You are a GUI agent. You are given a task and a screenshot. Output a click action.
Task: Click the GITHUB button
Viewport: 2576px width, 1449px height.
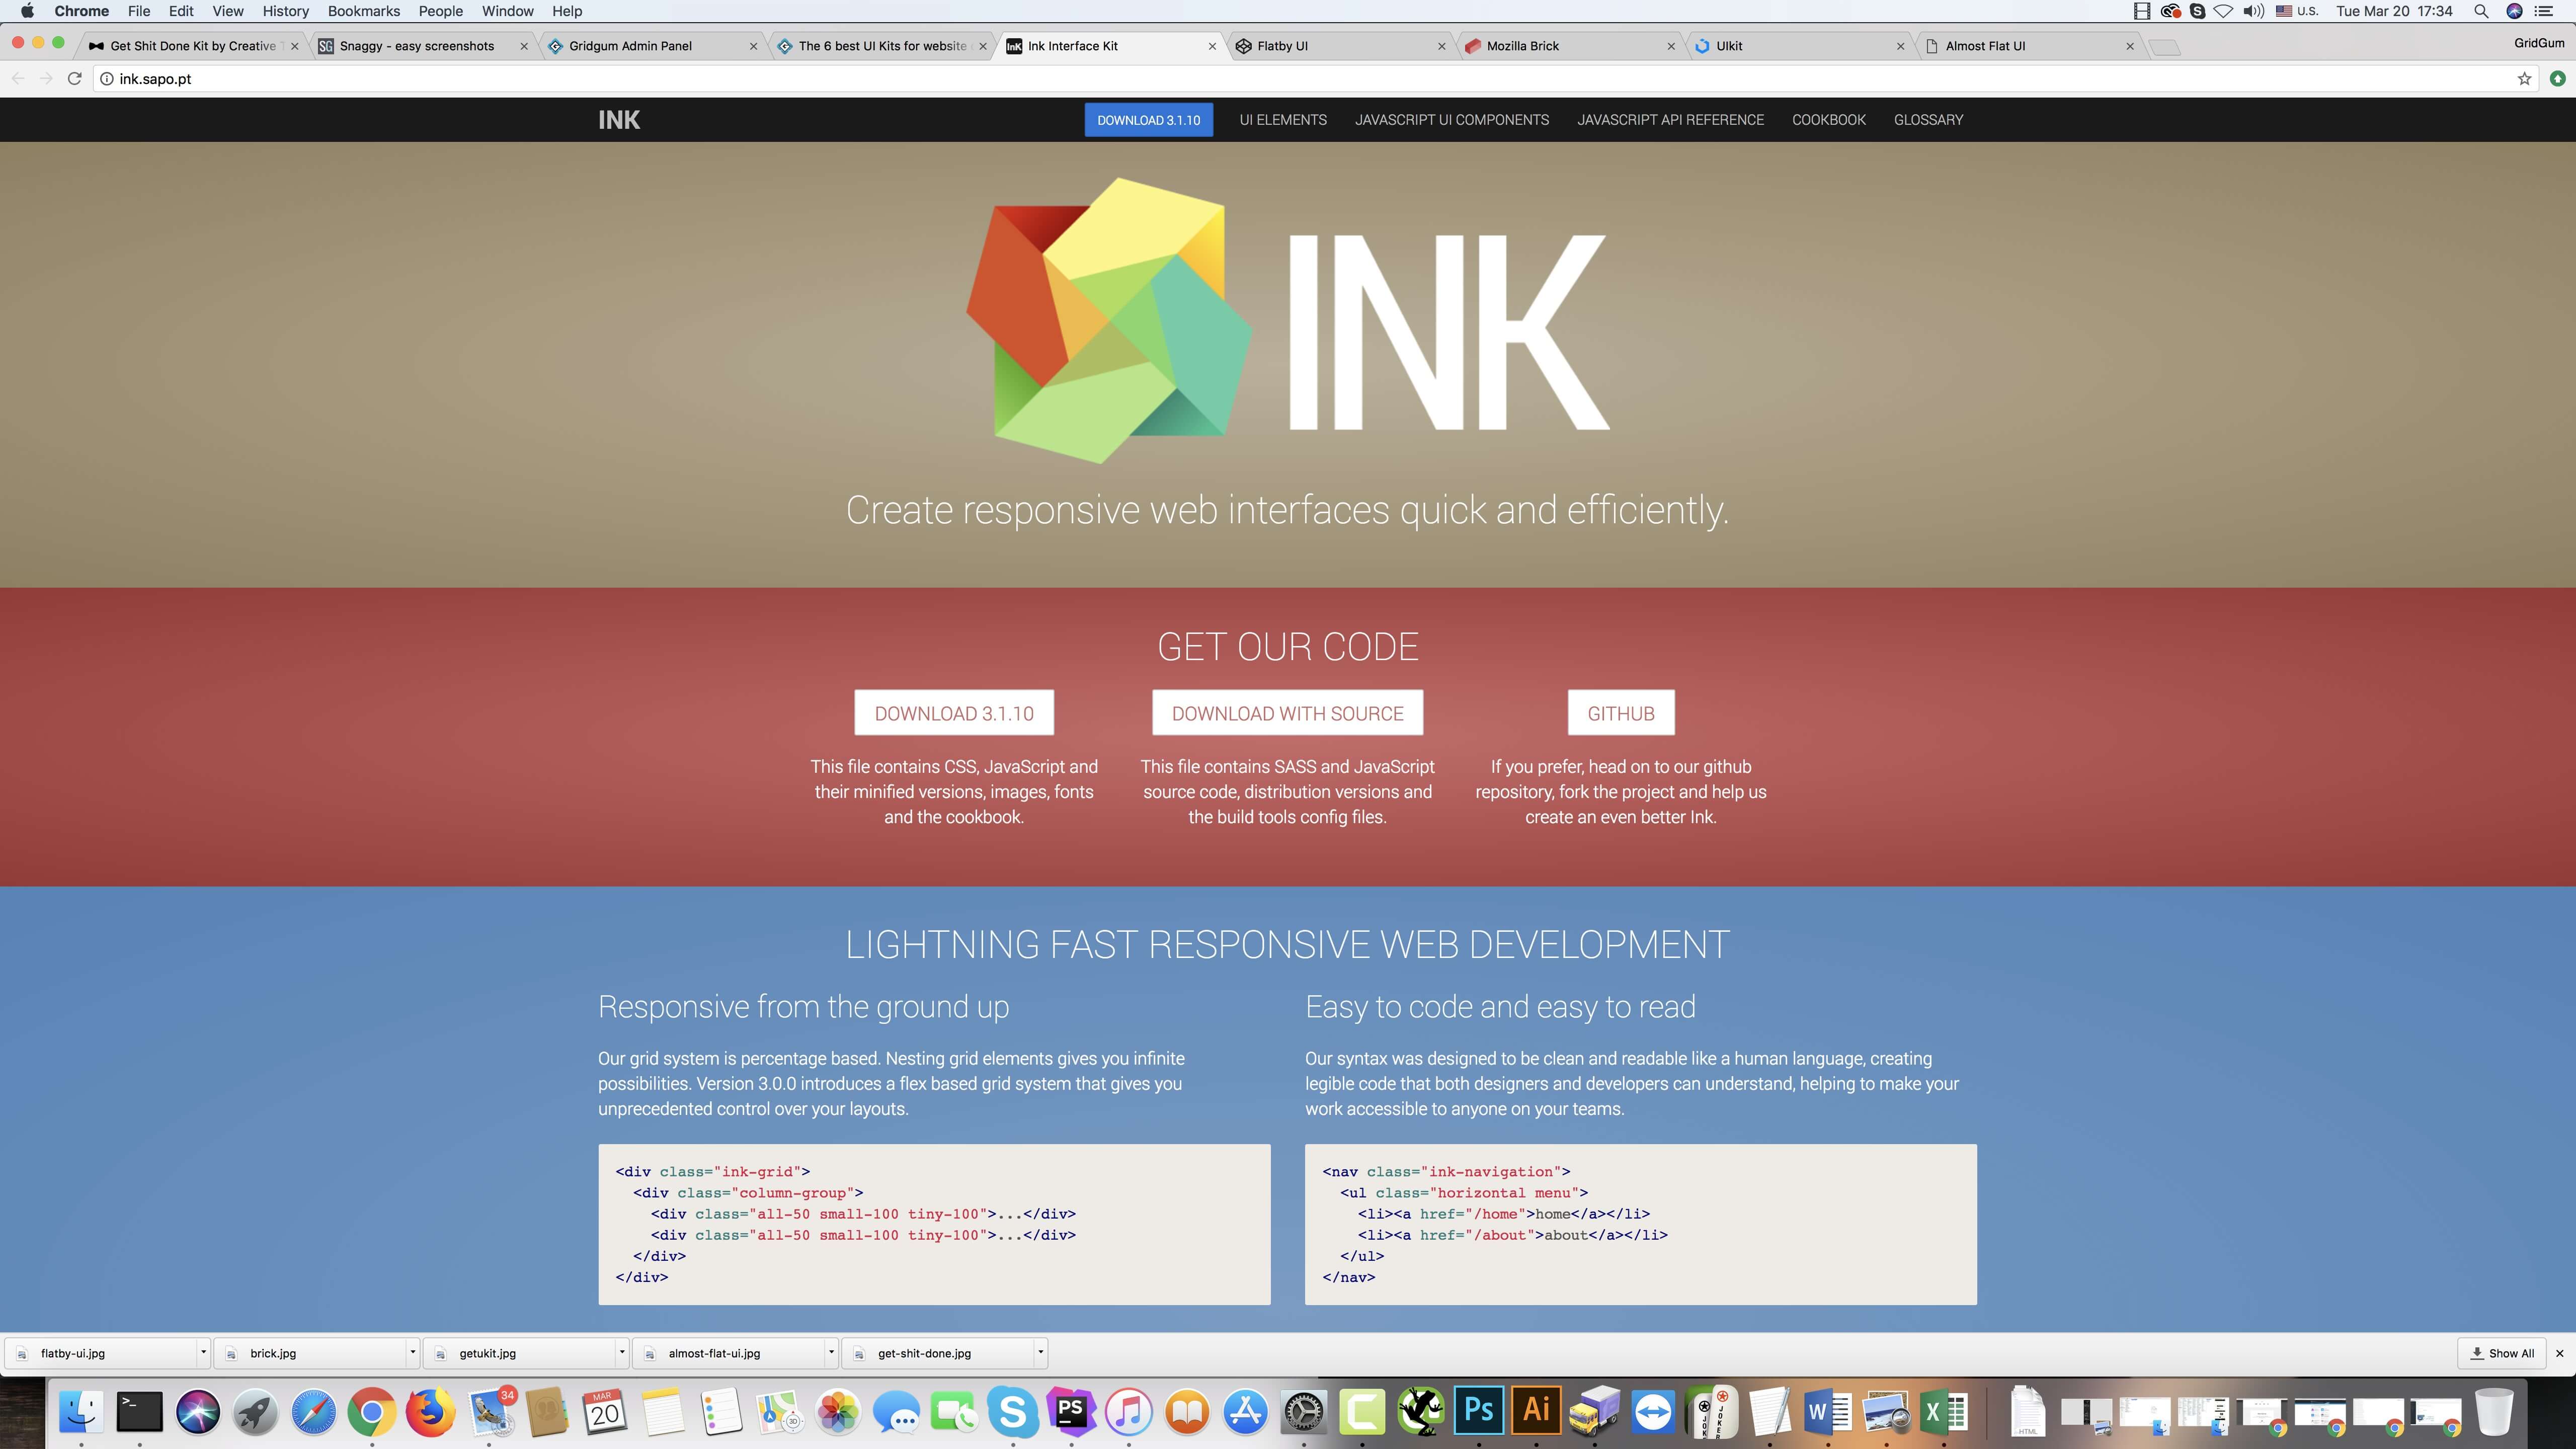tap(1621, 713)
